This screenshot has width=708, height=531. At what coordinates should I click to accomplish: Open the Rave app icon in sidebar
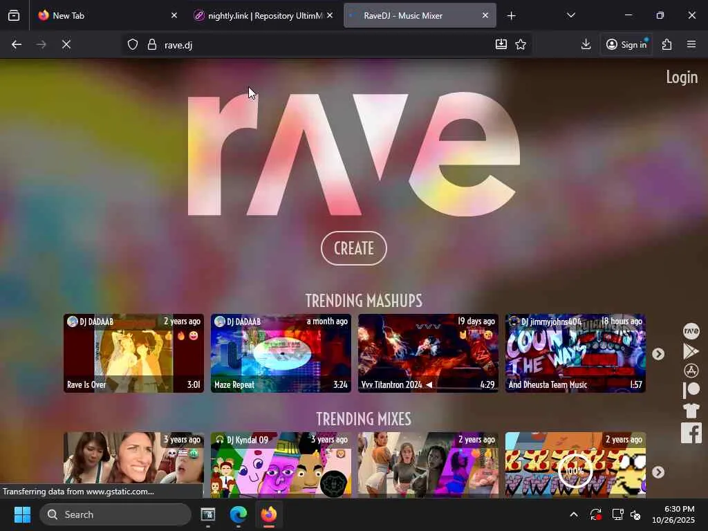[x=691, y=331]
